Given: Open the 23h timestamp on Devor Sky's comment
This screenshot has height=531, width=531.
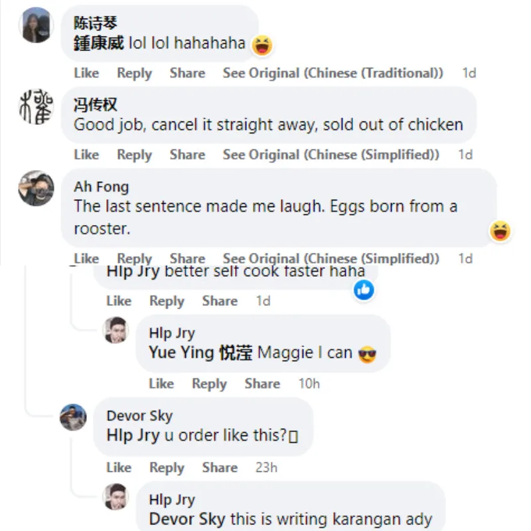Looking at the screenshot, I should coord(266,467).
